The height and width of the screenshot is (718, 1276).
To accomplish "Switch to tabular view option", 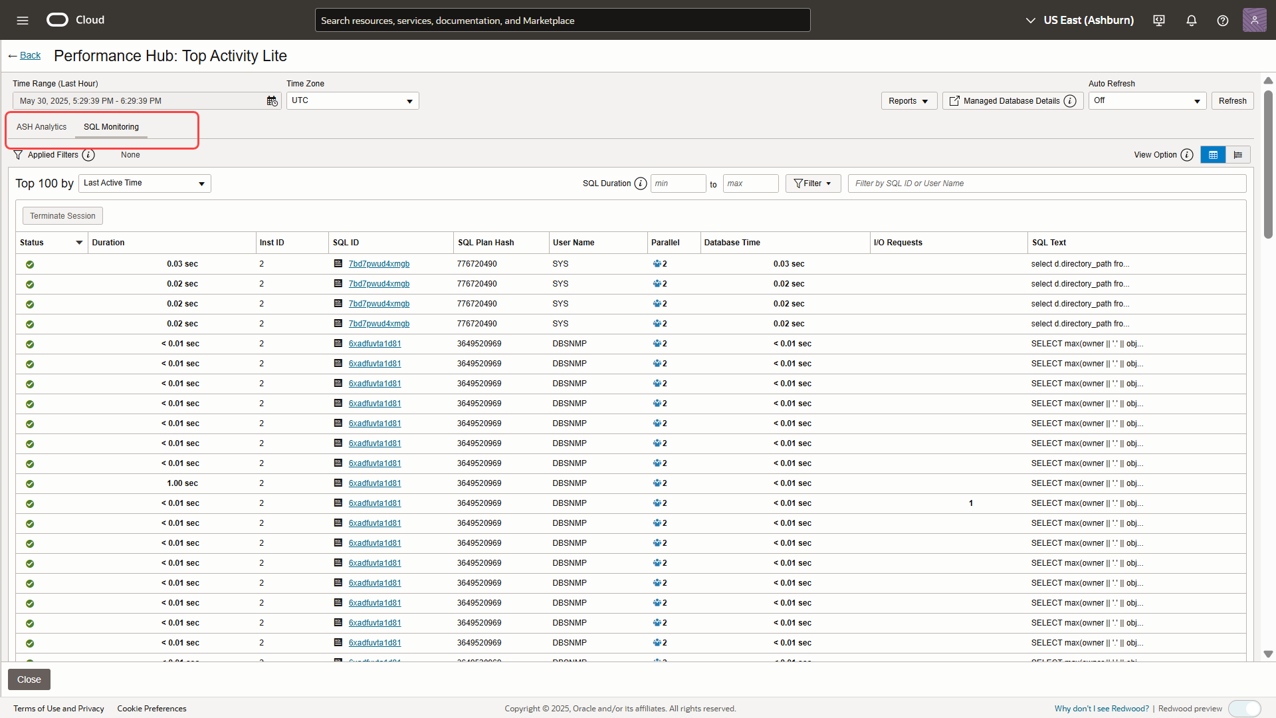I will tap(1213, 155).
